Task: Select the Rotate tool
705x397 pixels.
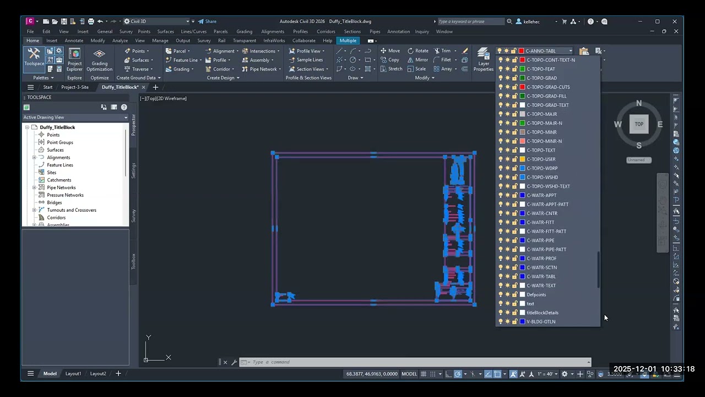Action: pos(417,51)
